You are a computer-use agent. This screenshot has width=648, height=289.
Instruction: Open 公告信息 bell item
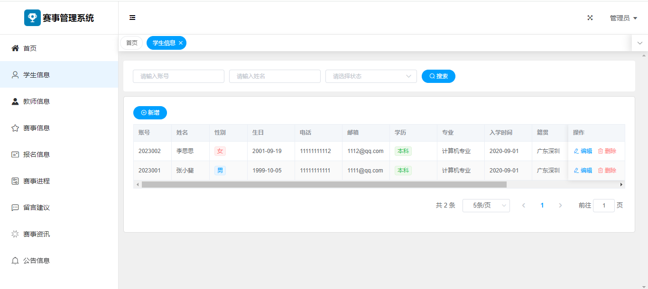pos(37,260)
